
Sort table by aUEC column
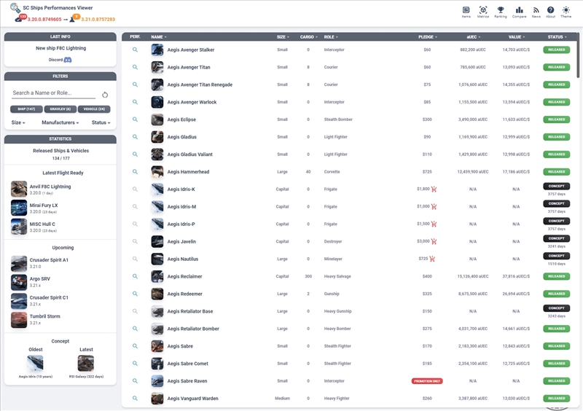pos(473,37)
